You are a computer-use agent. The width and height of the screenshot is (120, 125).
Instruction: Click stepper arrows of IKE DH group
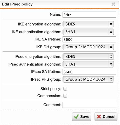click(x=111, y=47)
